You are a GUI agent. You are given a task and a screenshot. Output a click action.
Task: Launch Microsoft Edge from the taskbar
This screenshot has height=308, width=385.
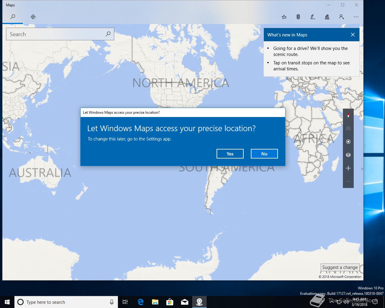(140, 302)
